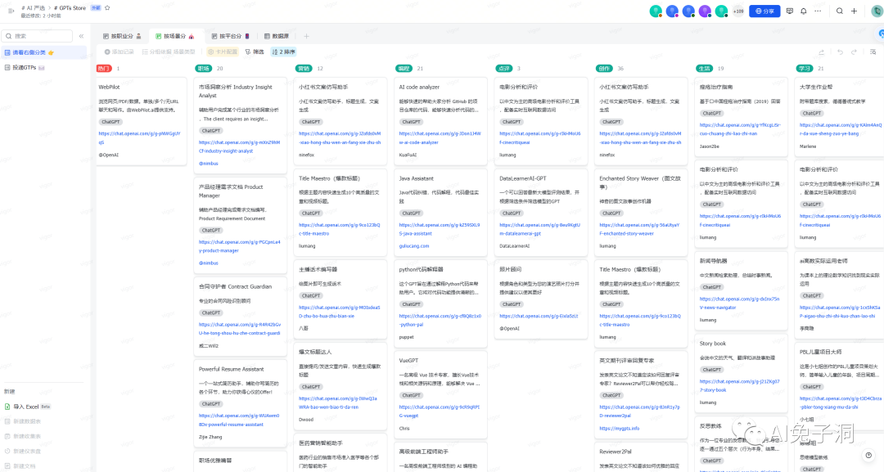The width and height of the screenshot is (884, 472).
Task: Open the 卡片配置 card settings
Action: tap(222, 52)
